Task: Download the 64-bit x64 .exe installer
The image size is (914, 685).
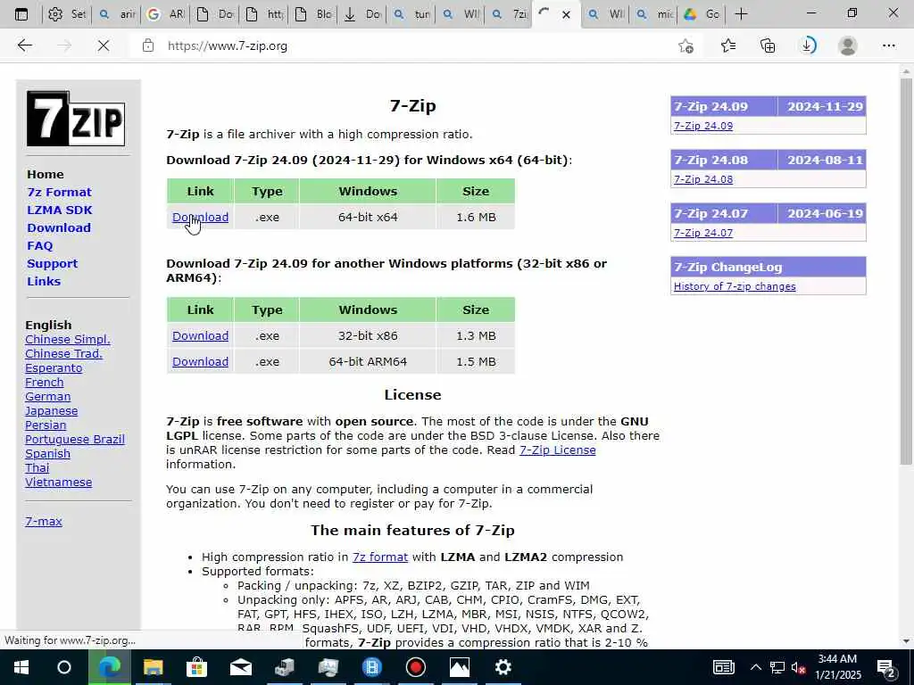Action: (200, 218)
